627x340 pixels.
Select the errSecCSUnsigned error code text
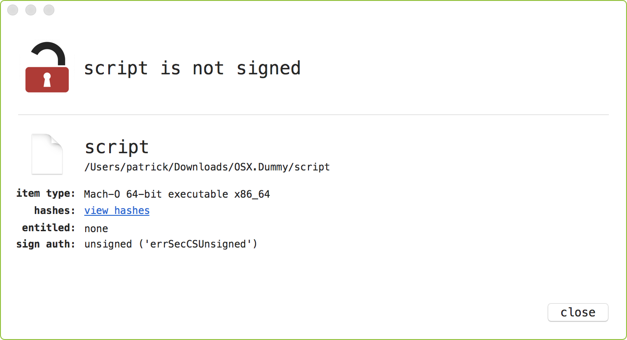point(197,244)
